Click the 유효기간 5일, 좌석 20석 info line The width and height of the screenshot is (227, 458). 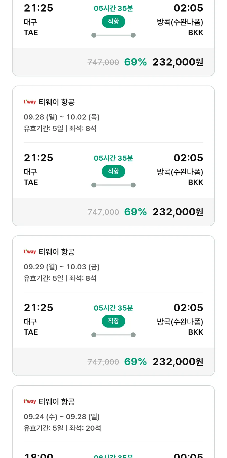62,428
